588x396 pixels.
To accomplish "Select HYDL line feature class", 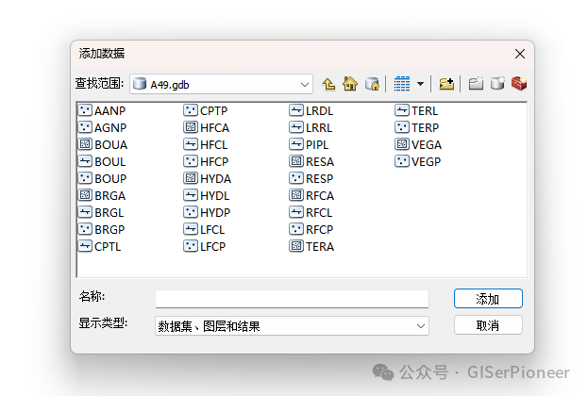I will tap(207, 195).
